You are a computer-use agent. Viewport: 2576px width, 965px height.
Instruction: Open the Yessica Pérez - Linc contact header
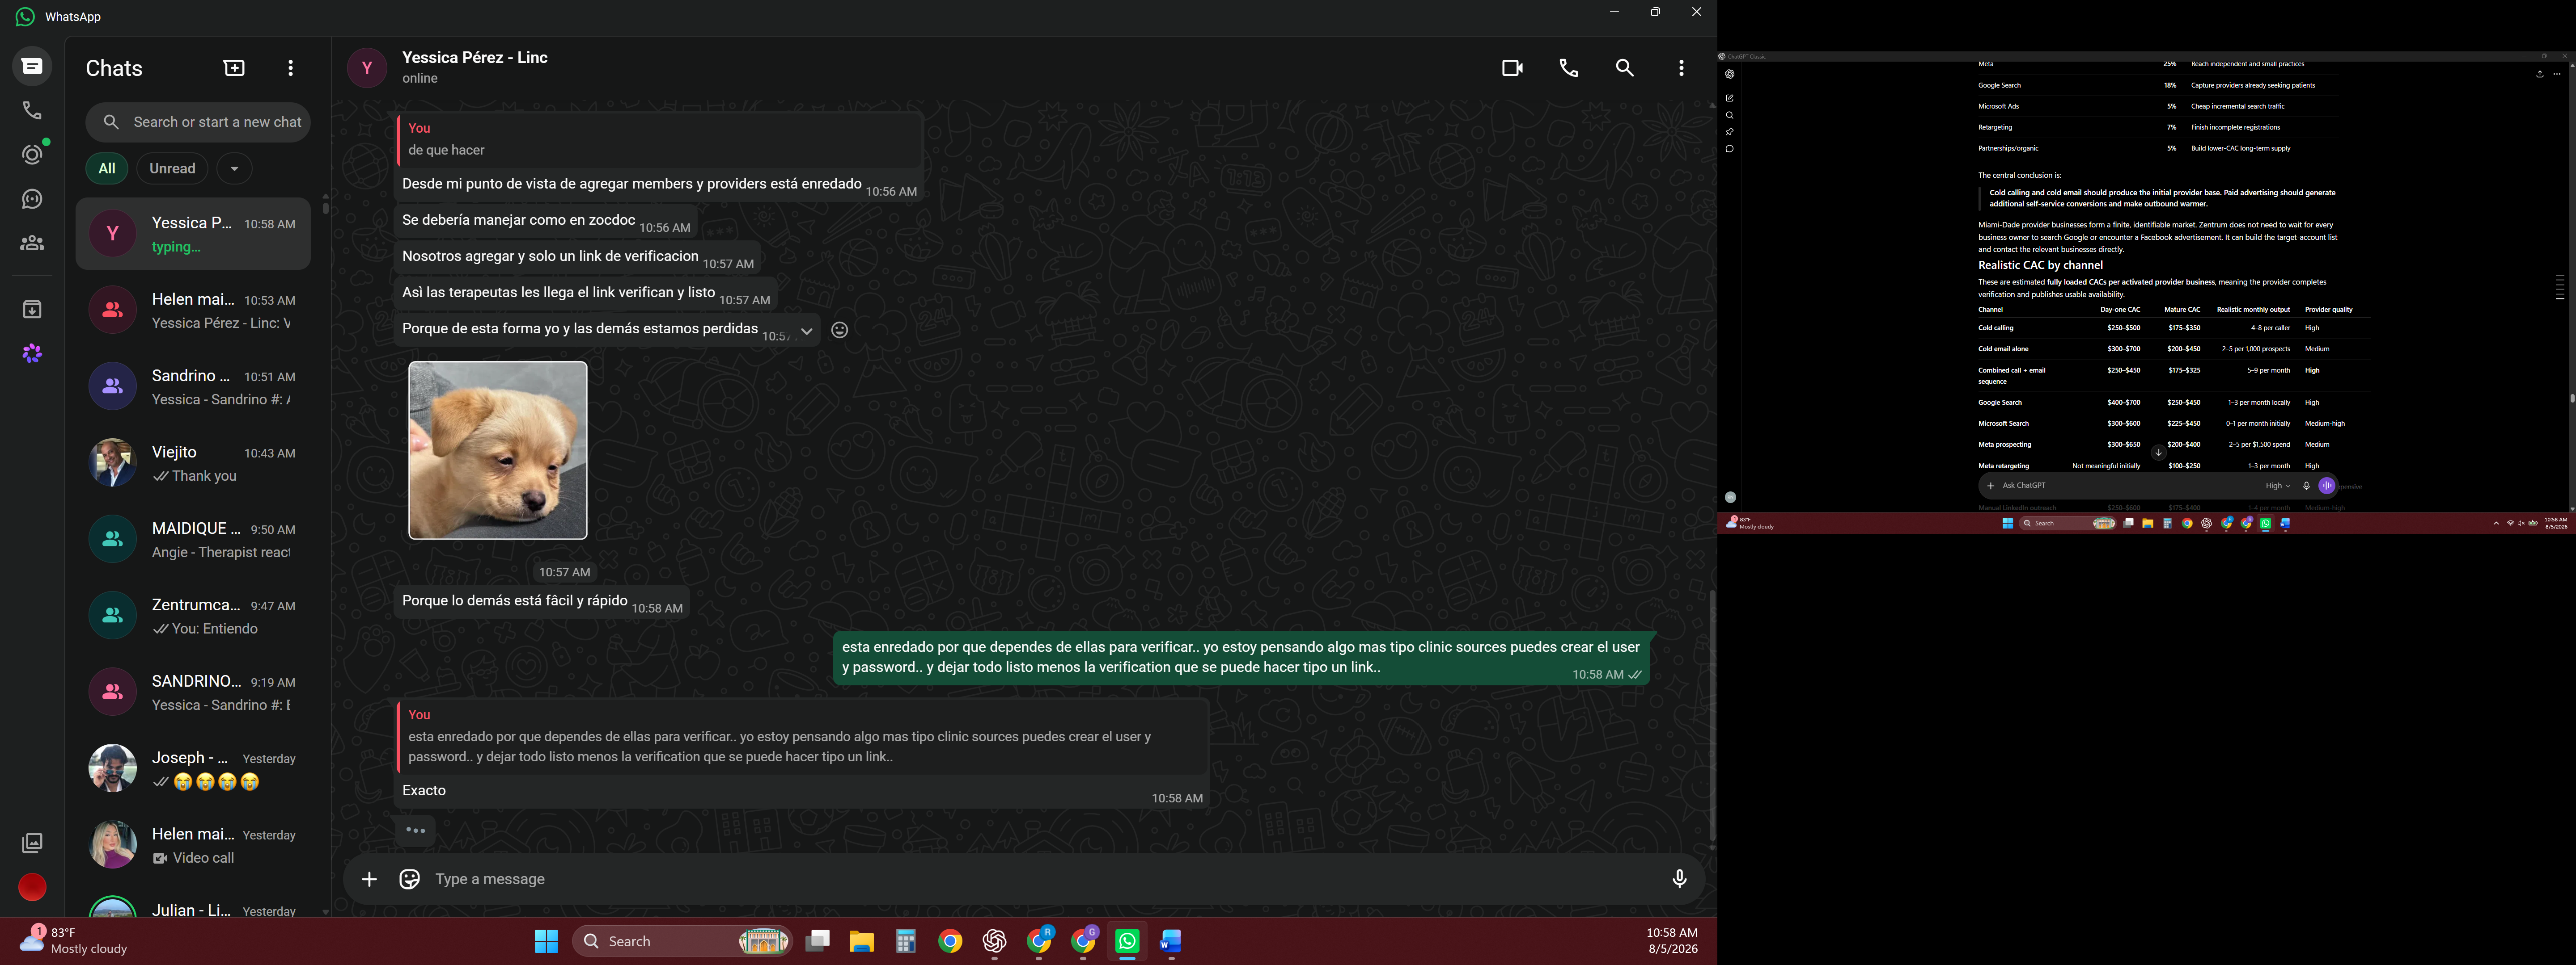pos(475,67)
